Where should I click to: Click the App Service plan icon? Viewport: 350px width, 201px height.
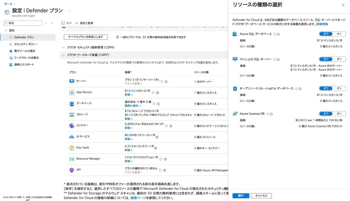tap(72, 93)
